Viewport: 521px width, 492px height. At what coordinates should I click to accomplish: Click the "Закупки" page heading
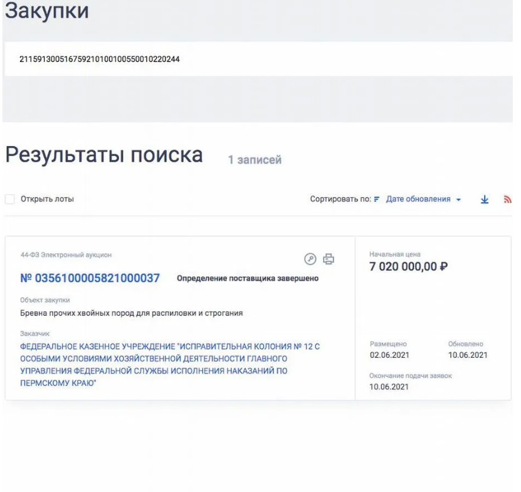click(x=46, y=11)
